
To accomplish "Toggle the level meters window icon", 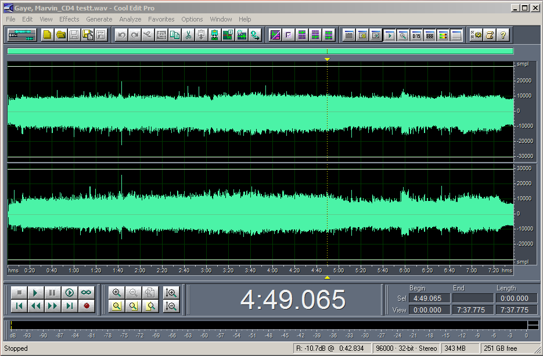I will 443,35.
